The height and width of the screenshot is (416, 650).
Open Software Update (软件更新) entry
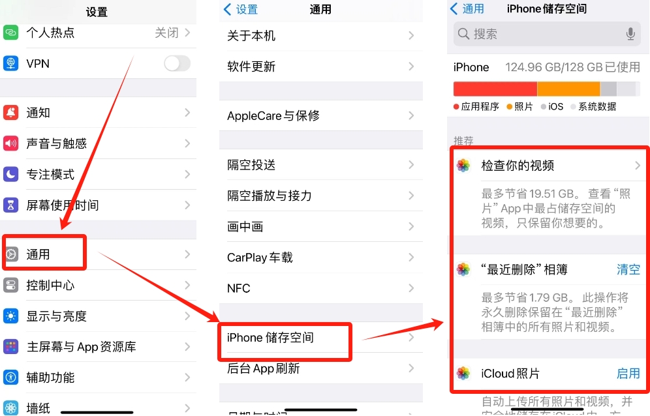pyautogui.click(x=321, y=67)
